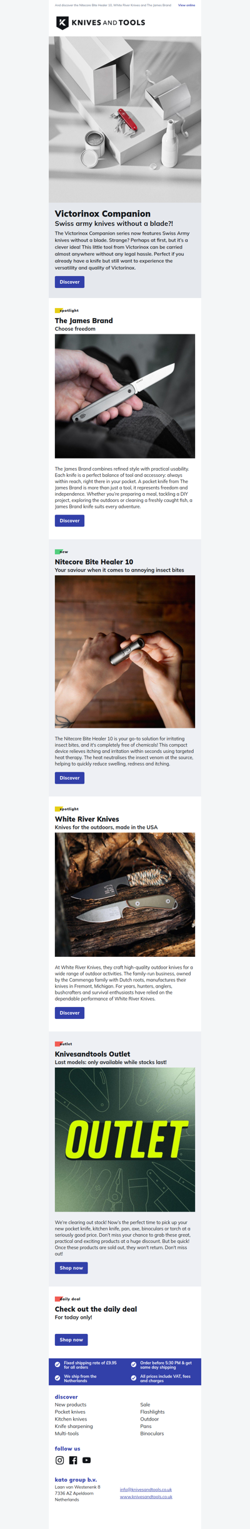Open the White River Knives photo
Viewport: 250px width, 1529px height.
point(125,895)
